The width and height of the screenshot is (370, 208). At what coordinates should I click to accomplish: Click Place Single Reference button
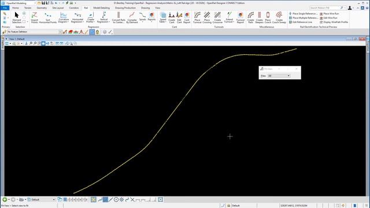point(303,14)
